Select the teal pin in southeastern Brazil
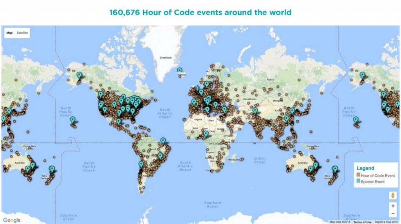 [x=160, y=156]
